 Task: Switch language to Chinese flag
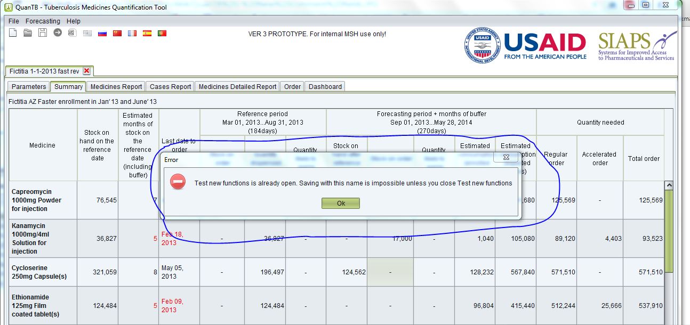click(117, 33)
